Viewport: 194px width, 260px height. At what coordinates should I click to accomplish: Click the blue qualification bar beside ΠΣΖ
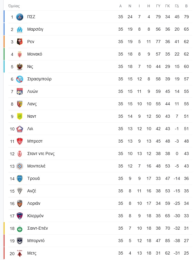(4, 17)
